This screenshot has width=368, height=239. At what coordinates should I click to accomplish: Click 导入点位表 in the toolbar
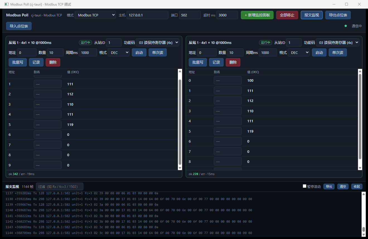tap(19, 26)
